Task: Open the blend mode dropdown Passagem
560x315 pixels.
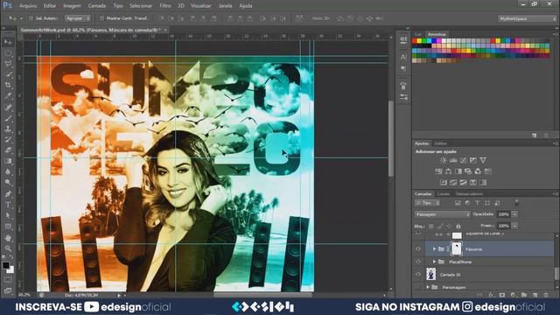Action: click(442, 214)
